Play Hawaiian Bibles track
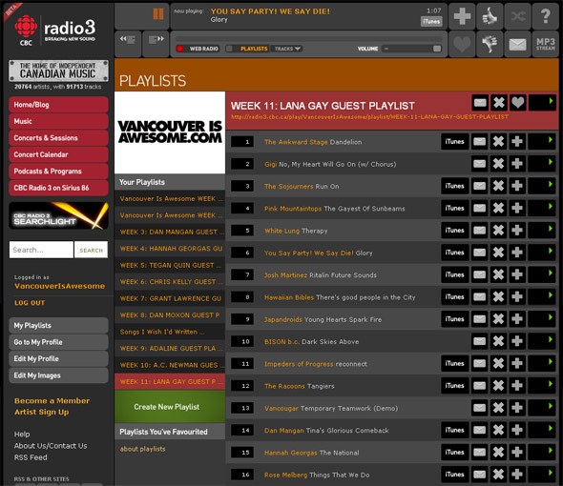The height and width of the screenshot is (486, 563). 542,296
